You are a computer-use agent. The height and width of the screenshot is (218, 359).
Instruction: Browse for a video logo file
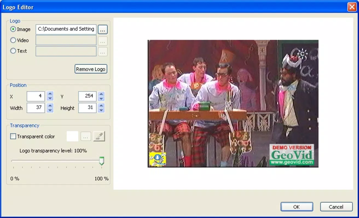pos(103,41)
